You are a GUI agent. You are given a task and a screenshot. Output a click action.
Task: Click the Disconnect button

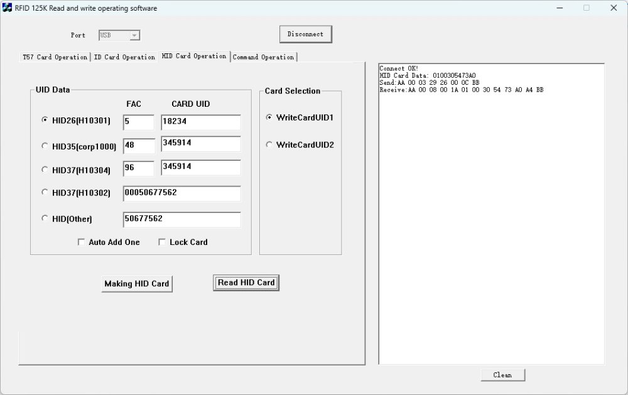pos(306,34)
